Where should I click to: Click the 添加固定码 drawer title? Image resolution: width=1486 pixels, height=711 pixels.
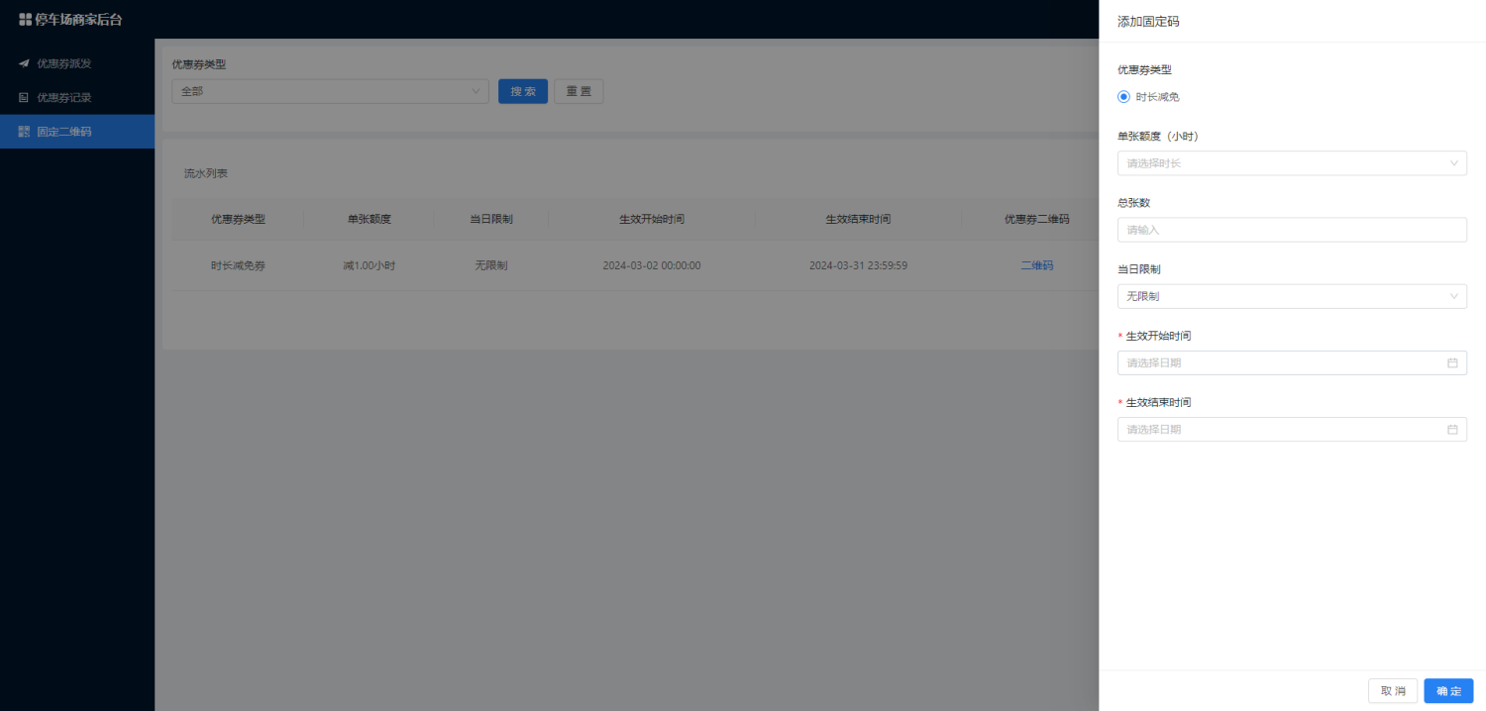1148,21
